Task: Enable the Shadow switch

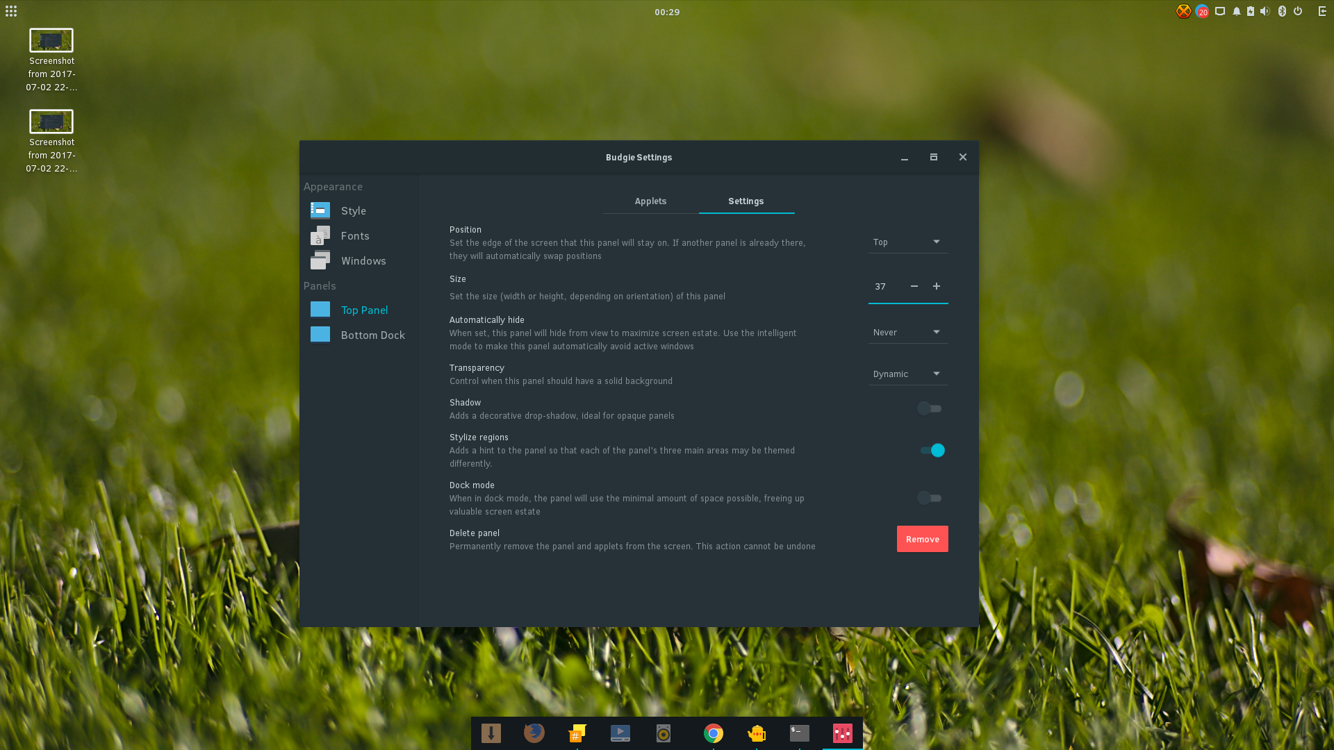Action: (x=929, y=408)
